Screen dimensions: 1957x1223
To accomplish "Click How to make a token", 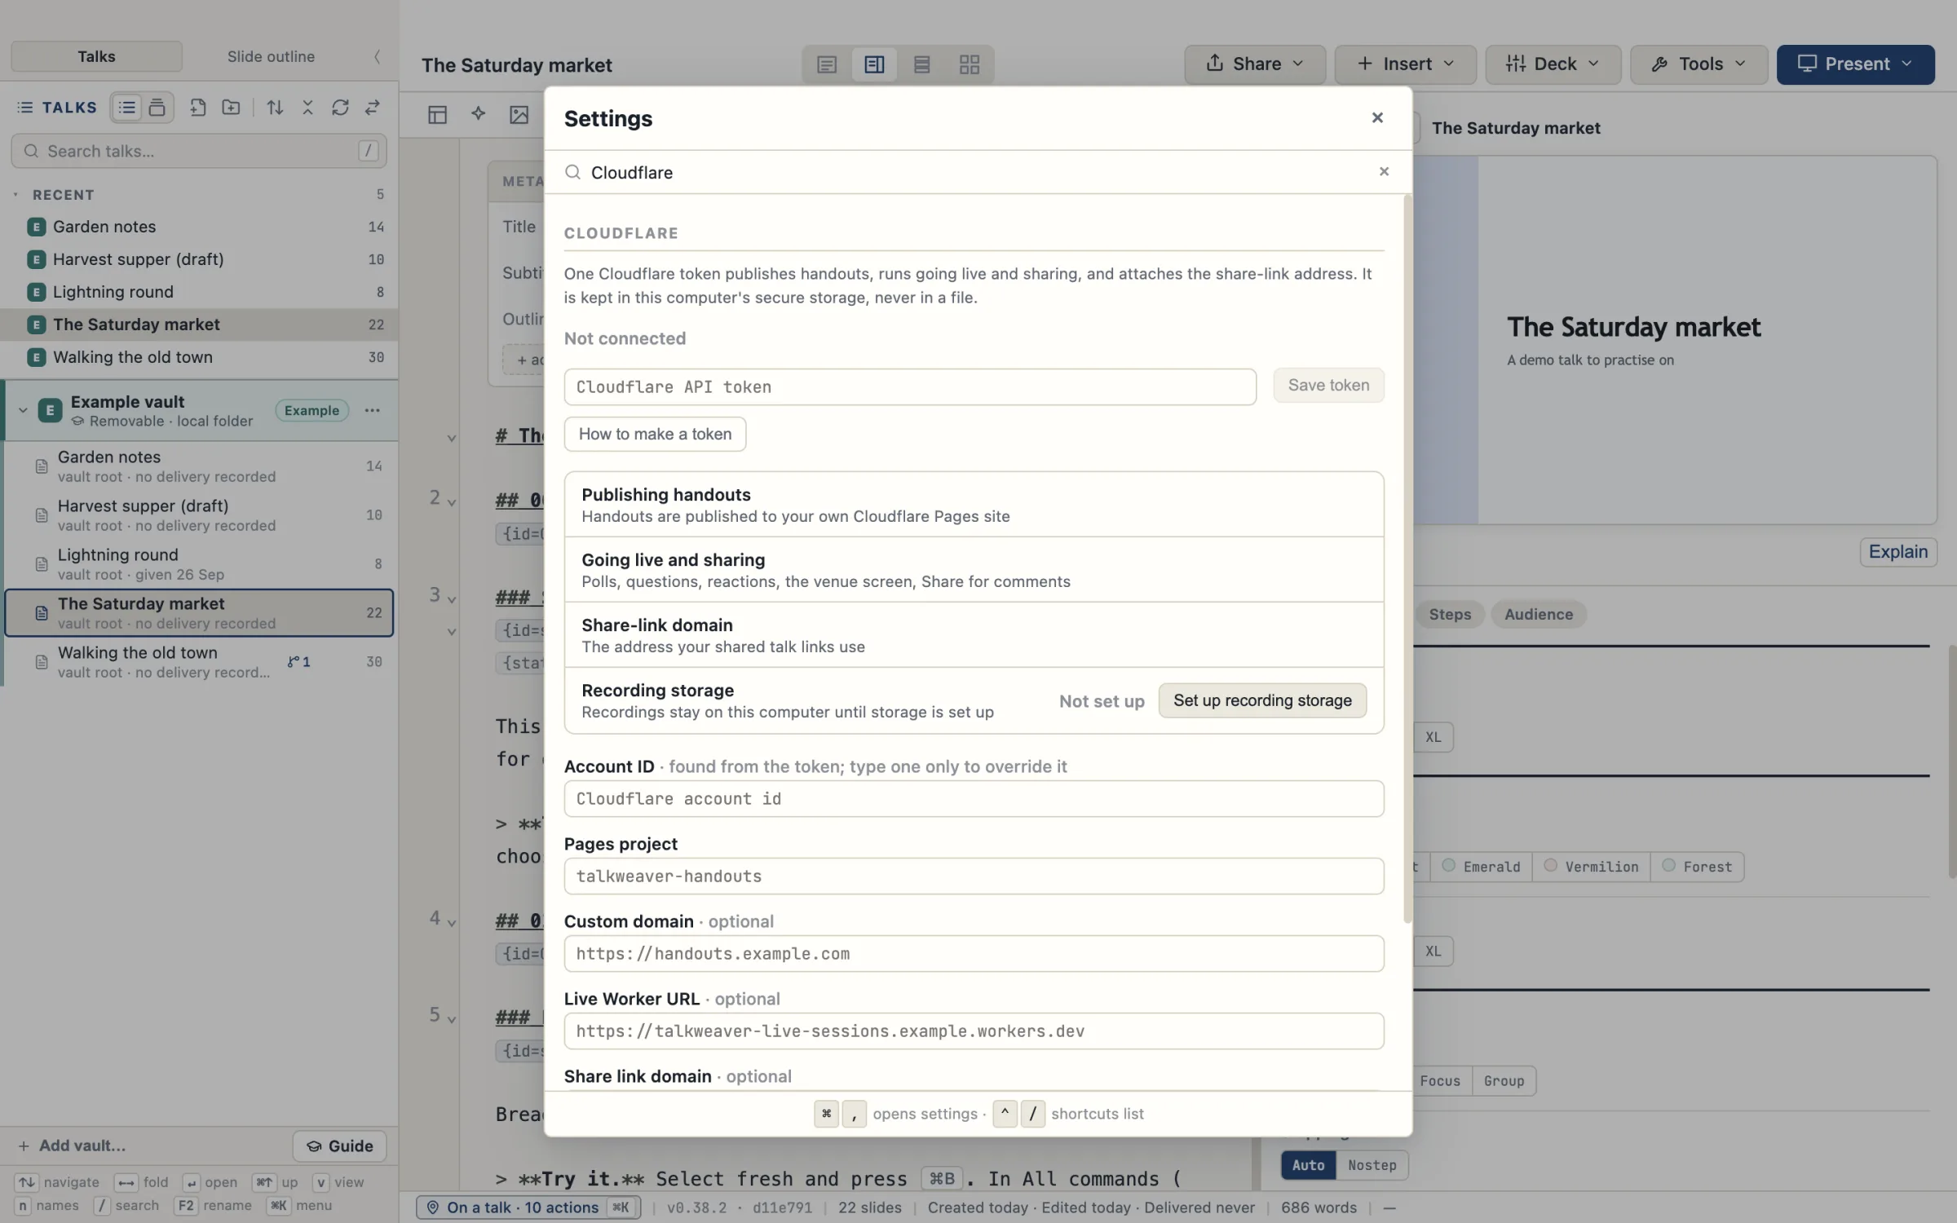I will coord(655,435).
